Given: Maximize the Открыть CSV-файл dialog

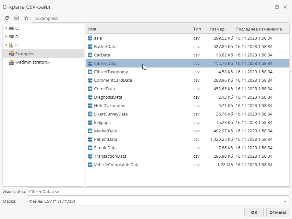Looking at the screenshot, I should click(277, 7).
